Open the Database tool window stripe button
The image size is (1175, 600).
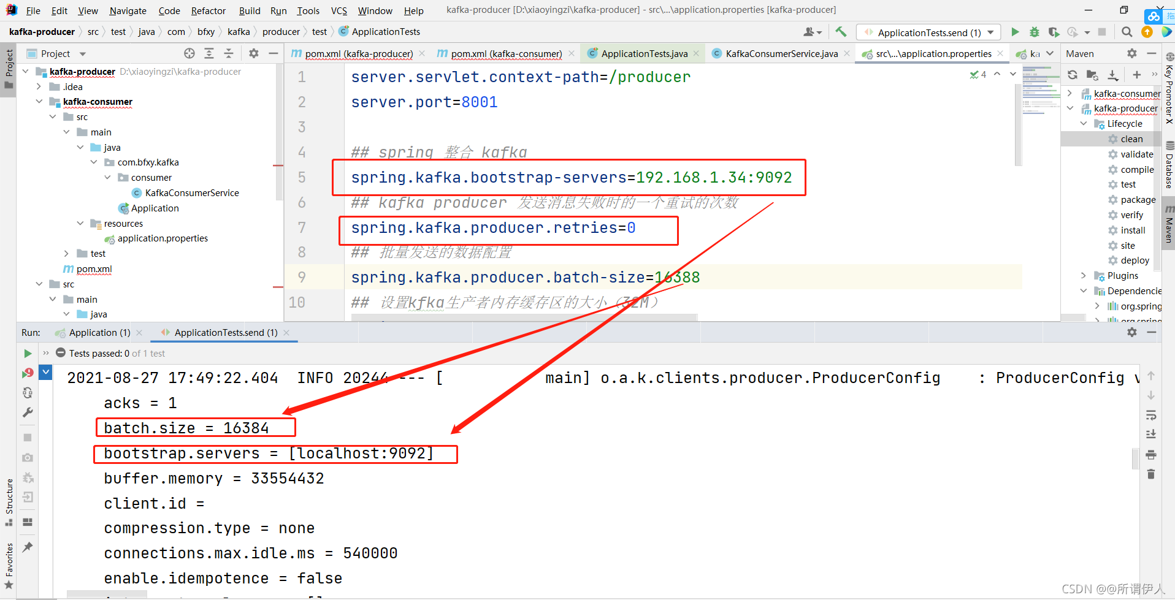coord(1168,165)
